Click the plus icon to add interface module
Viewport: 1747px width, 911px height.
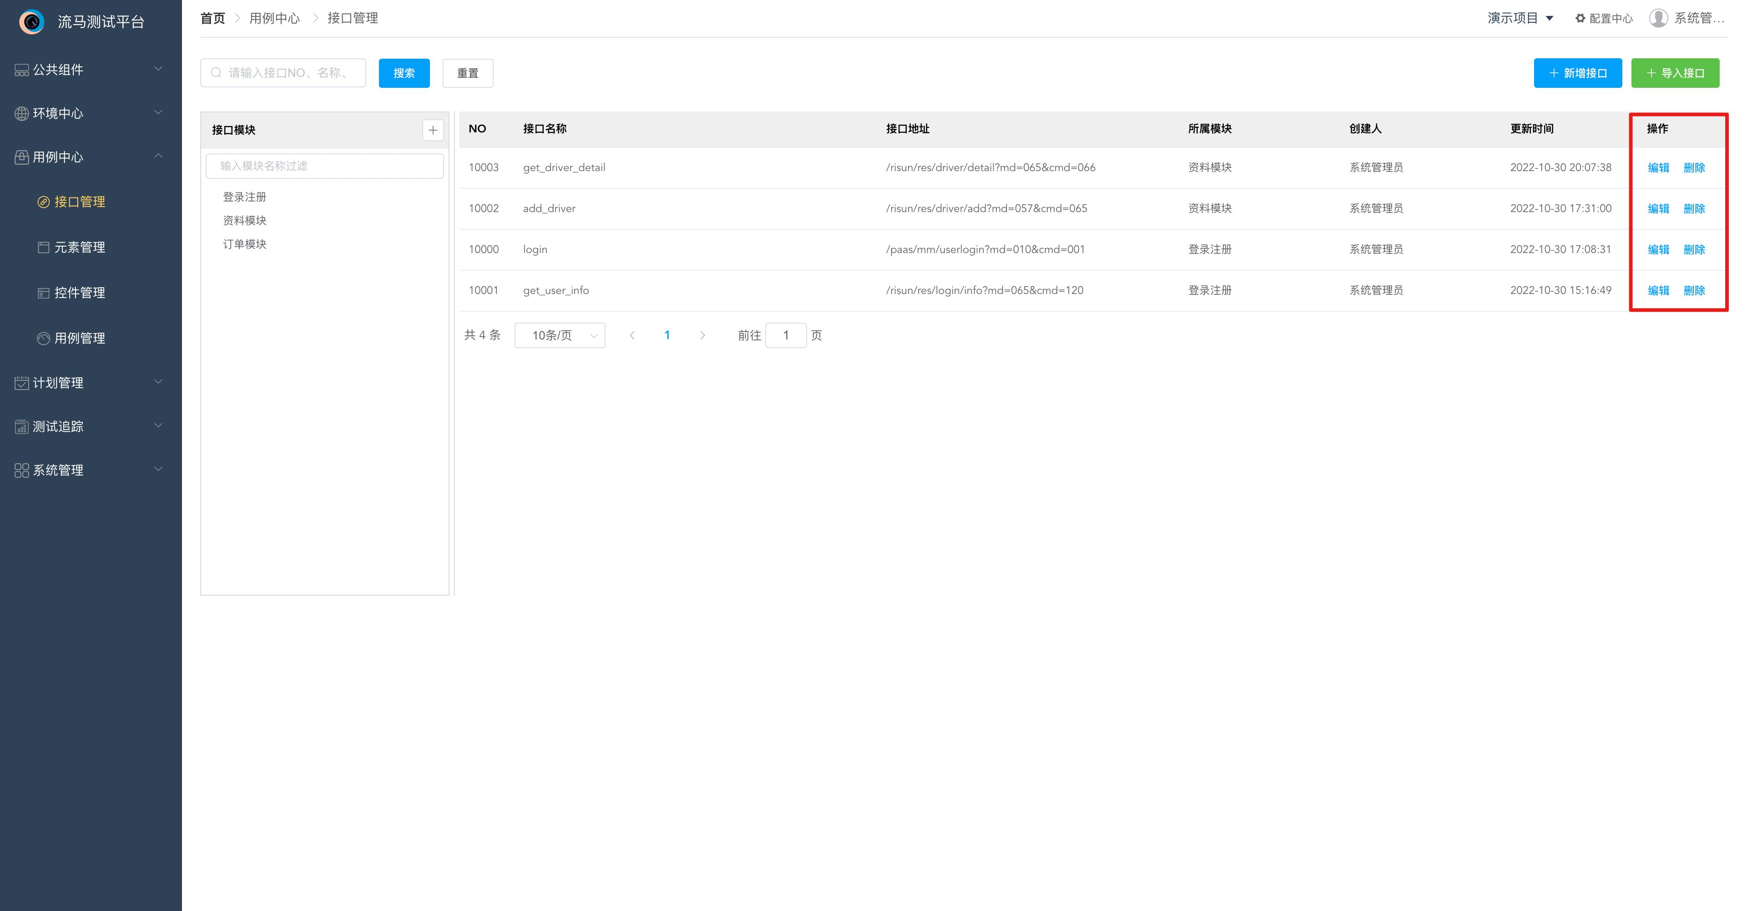click(433, 130)
